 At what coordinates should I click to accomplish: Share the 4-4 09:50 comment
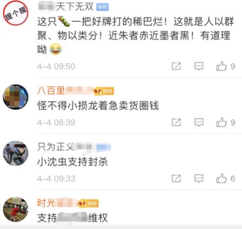(x=176, y=66)
